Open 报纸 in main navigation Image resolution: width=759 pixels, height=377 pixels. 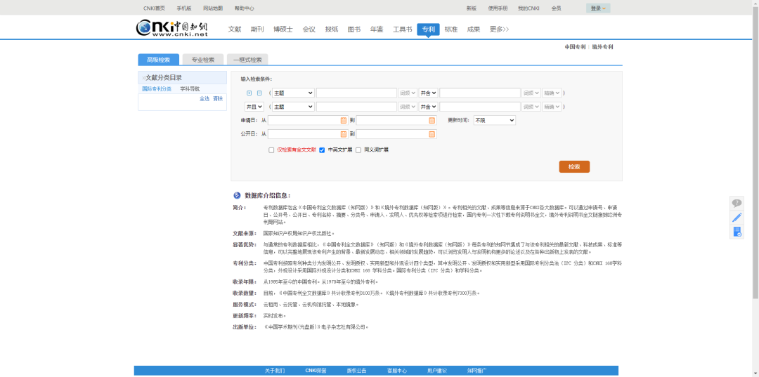click(332, 29)
